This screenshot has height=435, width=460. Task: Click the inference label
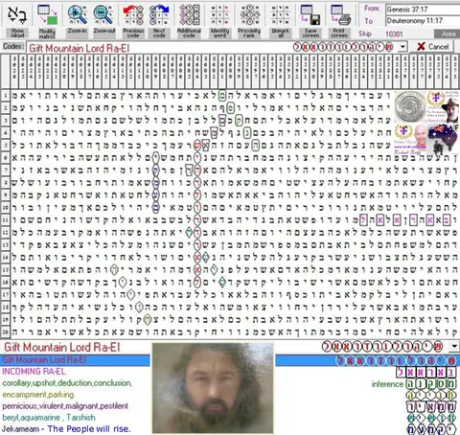tap(387, 384)
